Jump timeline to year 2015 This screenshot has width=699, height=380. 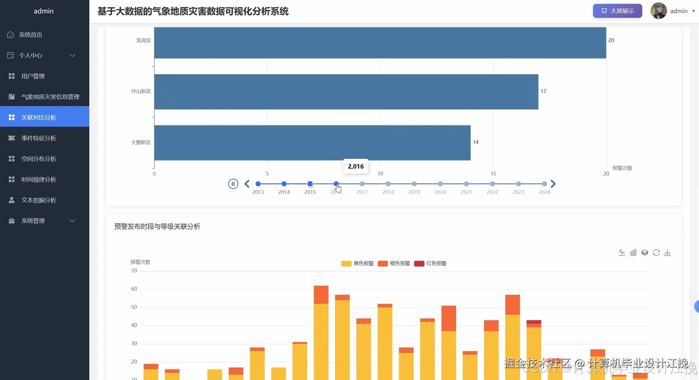310,184
